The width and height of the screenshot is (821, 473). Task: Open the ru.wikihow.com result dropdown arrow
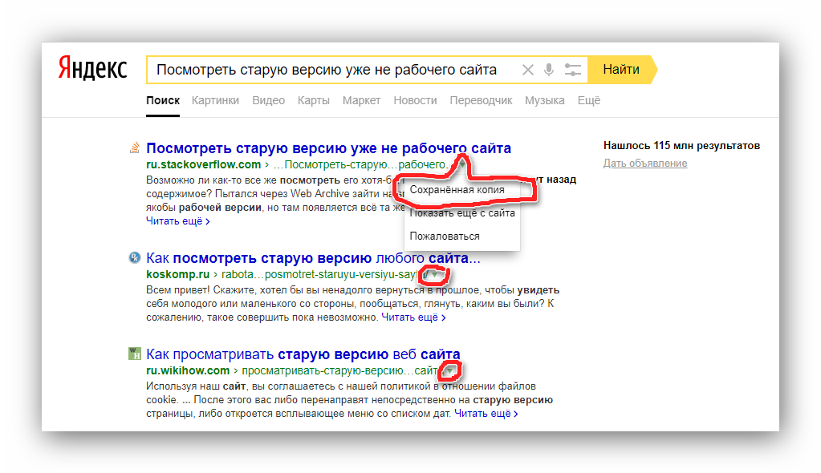[x=449, y=370]
